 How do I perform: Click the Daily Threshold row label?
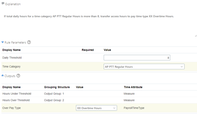point(12,58)
